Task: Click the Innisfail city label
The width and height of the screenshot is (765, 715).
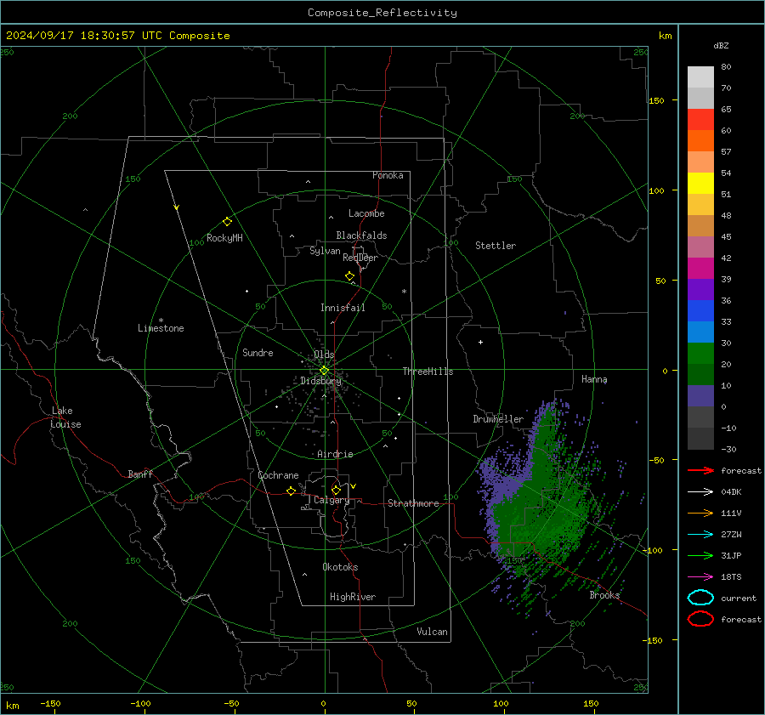Action: click(x=343, y=308)
